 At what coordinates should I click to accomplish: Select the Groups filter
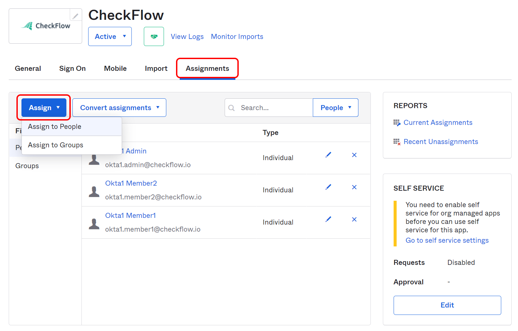coord(27,166)
